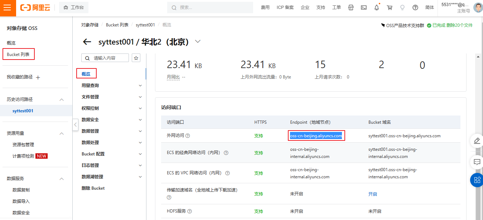
Task: Open the hamburger main menu
Action: 8,8
